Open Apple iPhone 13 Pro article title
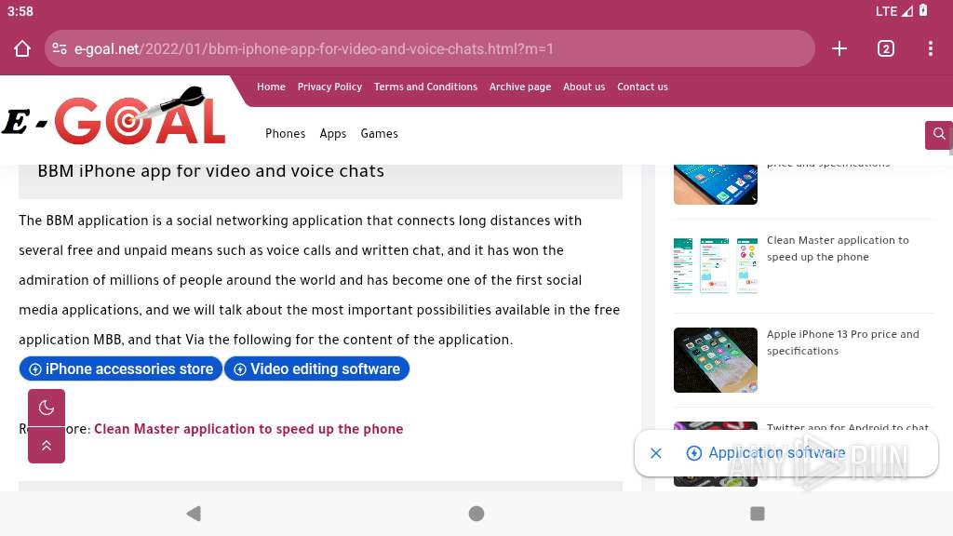953x536 pixels. coord(842,342)
